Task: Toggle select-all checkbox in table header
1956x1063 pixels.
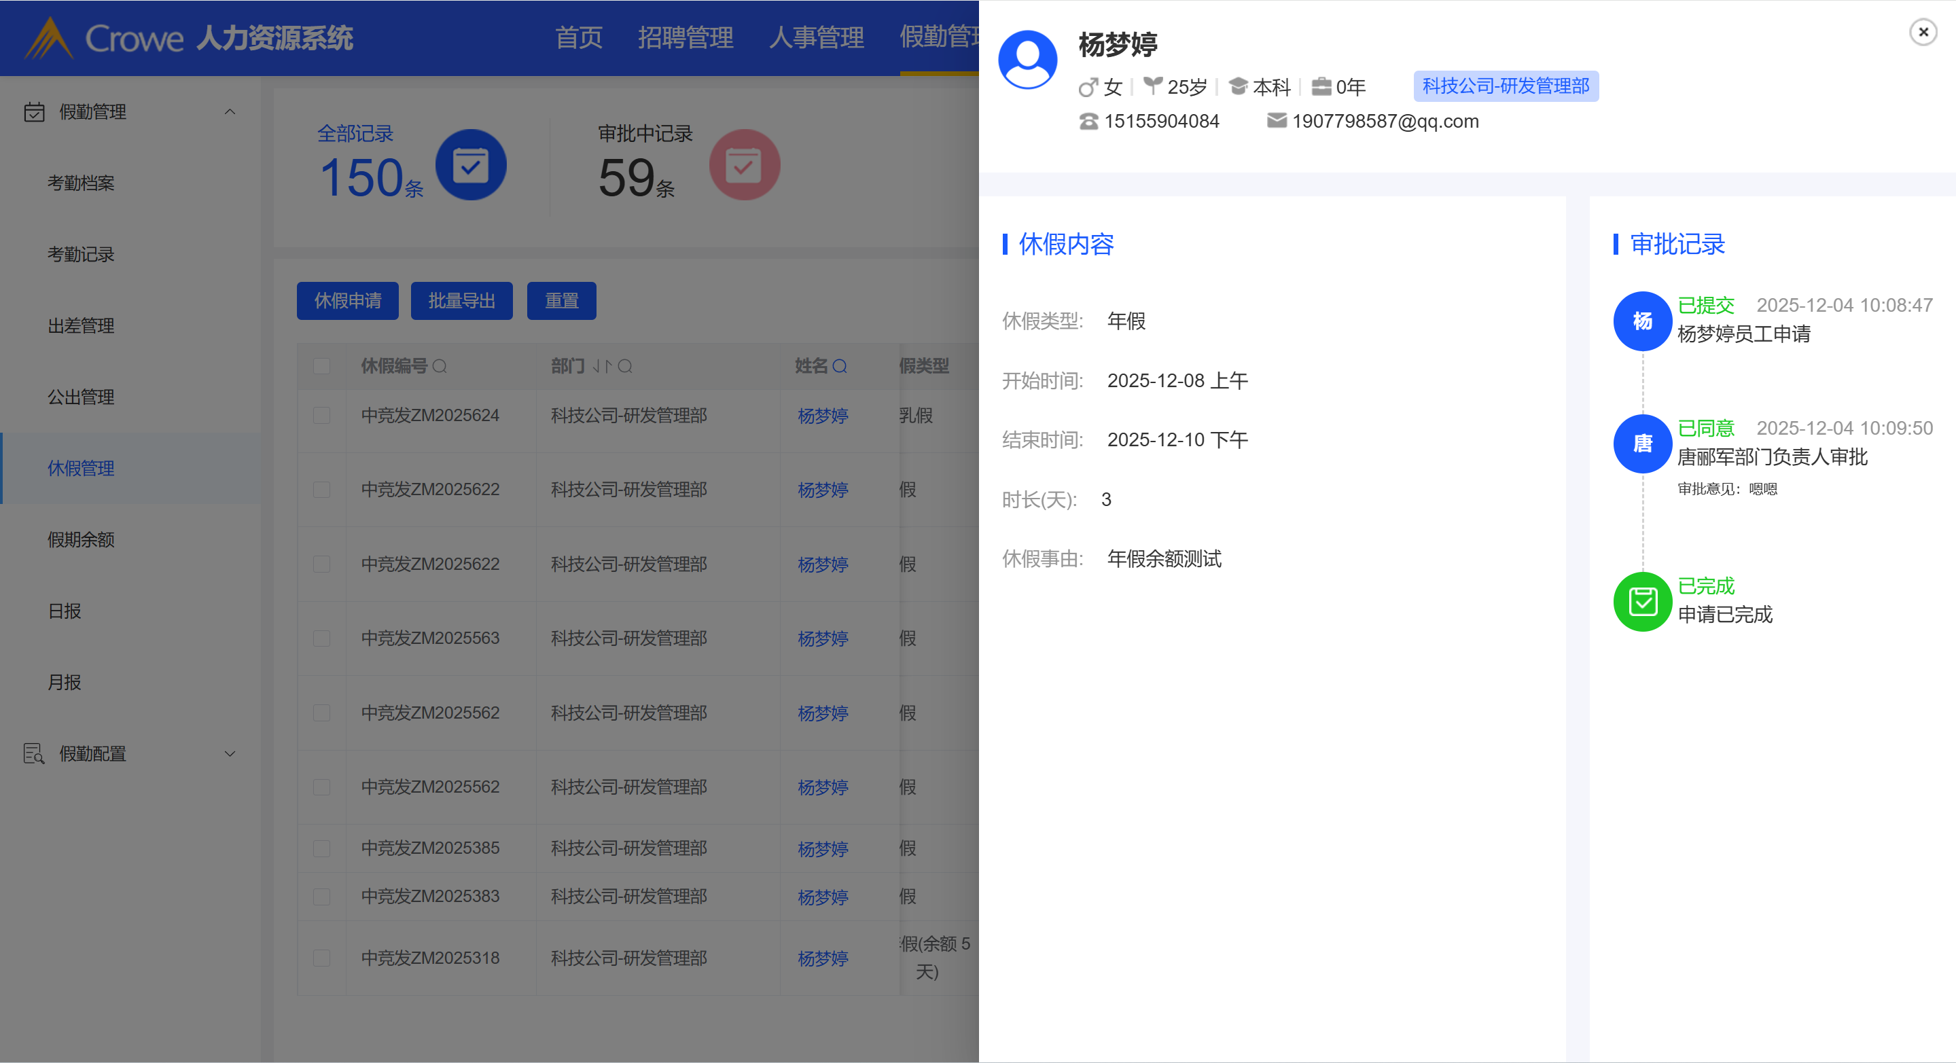Action: pos(322,367)
